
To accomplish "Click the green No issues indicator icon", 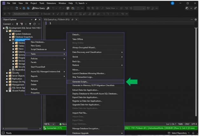I will pos(60,124).
